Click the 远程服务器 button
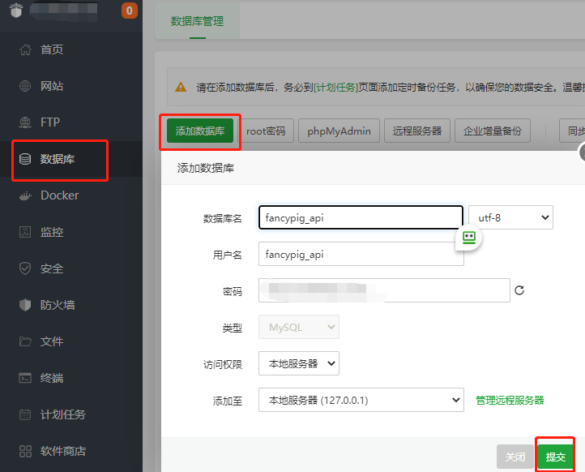585x472 pixels. point(417,131)
